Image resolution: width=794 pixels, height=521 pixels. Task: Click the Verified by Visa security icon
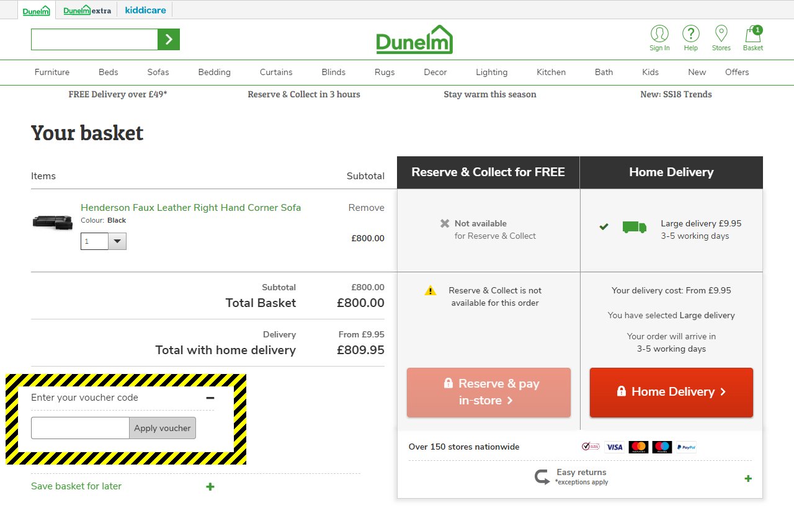pyautogui.click(x=591, y=447)
